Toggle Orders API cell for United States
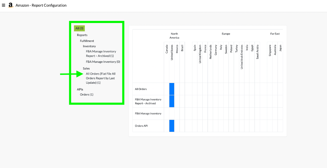327x168 pixels. point(172,126)
